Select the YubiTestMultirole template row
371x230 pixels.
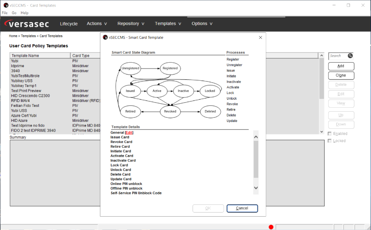pyautogui.click(x=55, y=76)
